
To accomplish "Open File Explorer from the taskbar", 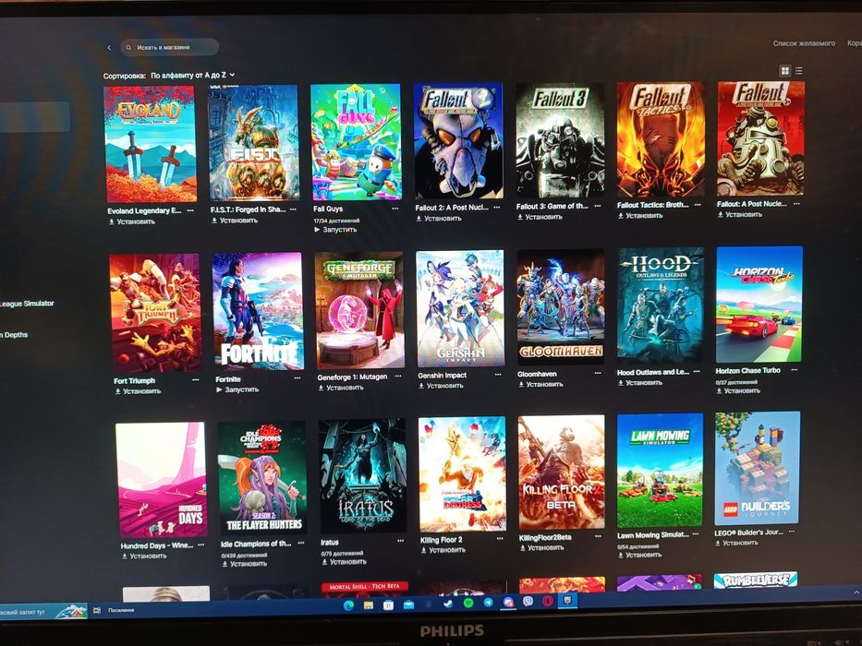I will 369,605.
